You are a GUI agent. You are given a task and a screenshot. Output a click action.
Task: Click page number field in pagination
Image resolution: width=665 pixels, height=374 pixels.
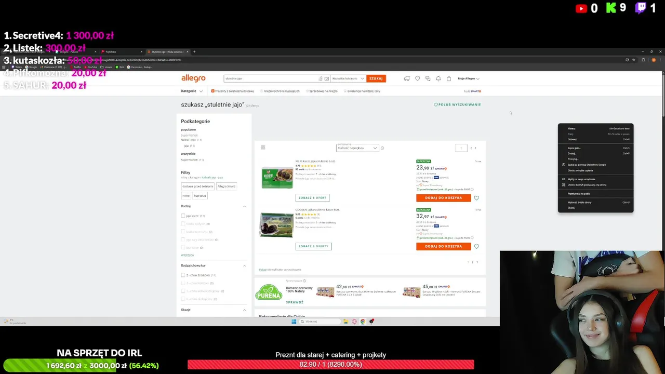[461, 148]
